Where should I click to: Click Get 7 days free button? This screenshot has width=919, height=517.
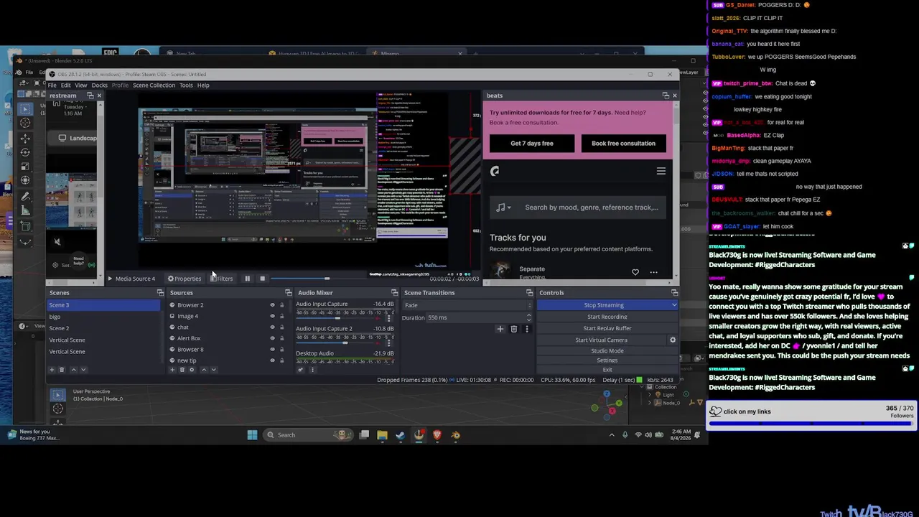pyautogui.click(x=532, y=144)
